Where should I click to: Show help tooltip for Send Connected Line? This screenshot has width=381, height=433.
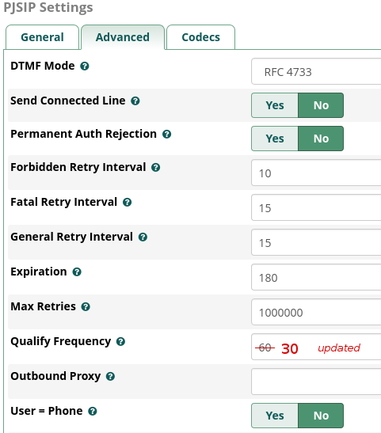point(135,101)
